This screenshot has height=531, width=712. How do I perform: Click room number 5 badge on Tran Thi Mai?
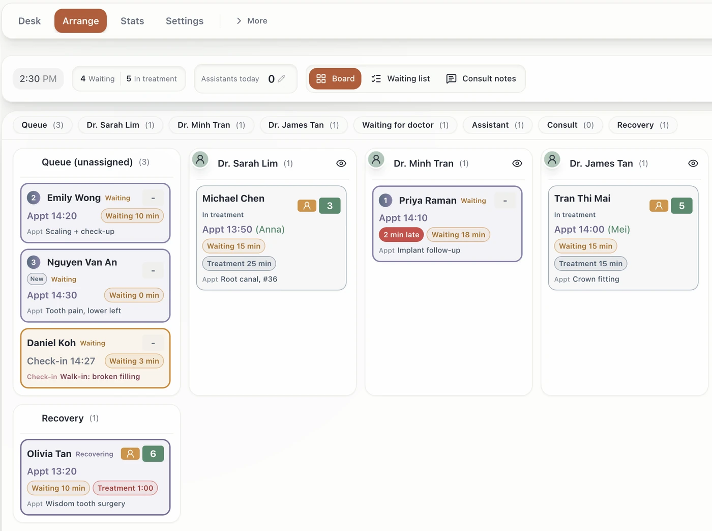[681, 206]
